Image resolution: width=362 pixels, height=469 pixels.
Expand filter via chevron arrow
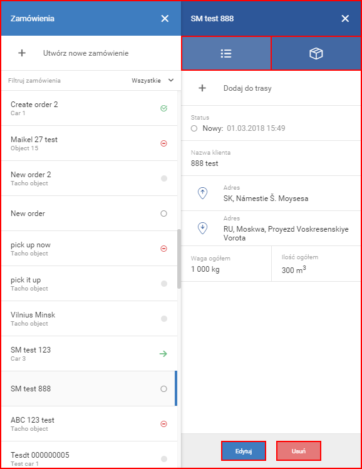tap(171, 80)
